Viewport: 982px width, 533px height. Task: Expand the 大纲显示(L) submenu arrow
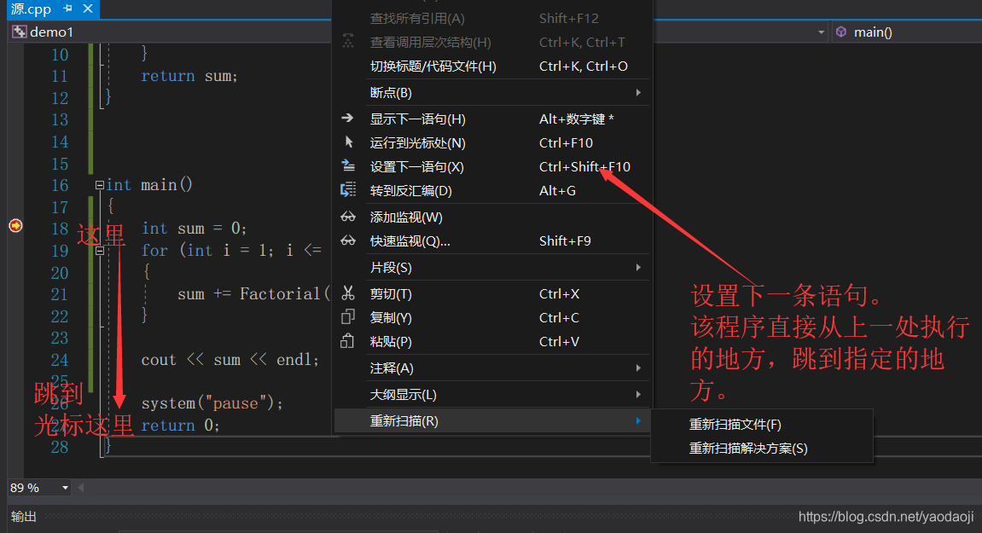coord(638,395)
